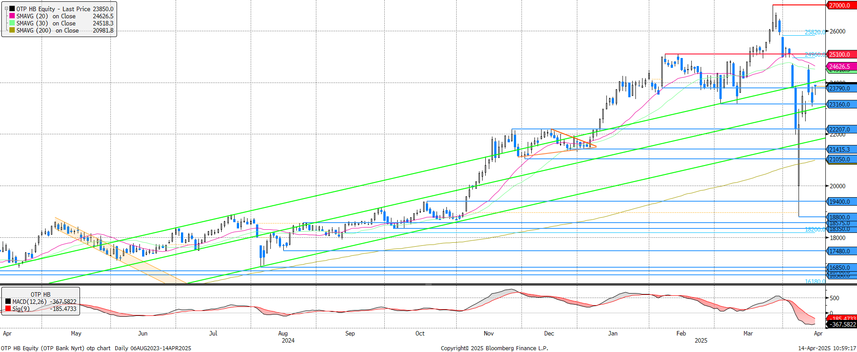Select the 22207.0 horizontal line label
Viewport: 857px width, 352px height.
[x=840, y=129]
